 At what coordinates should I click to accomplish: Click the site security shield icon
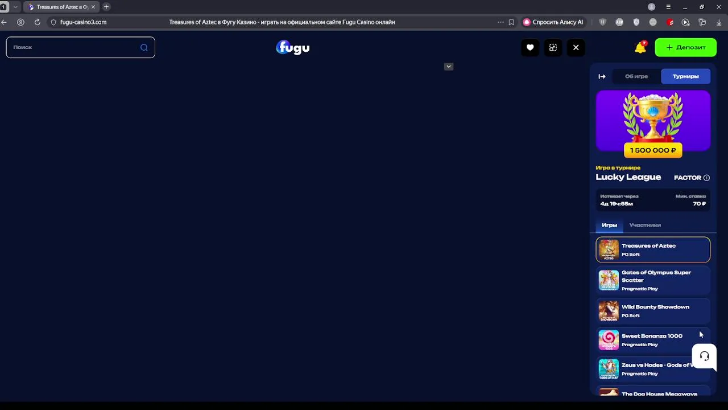click(x=53, y=22)
